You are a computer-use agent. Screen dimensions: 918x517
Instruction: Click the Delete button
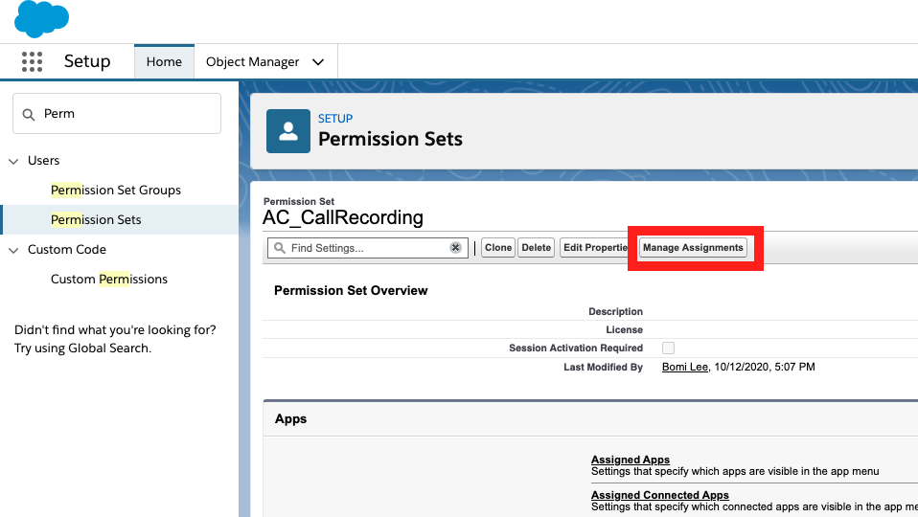click(x=537, y=248)
